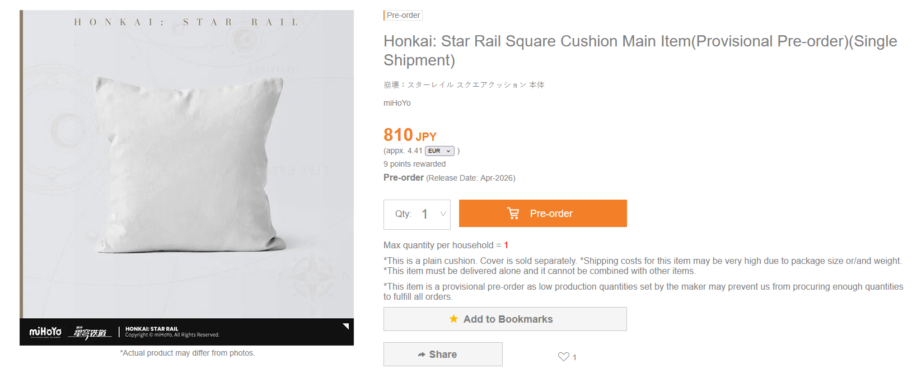This screenshot has height=378, width=917.
Task: Click the Star Rail logo in the image footer
Action: pyautogui.click(x=90, y=333)
